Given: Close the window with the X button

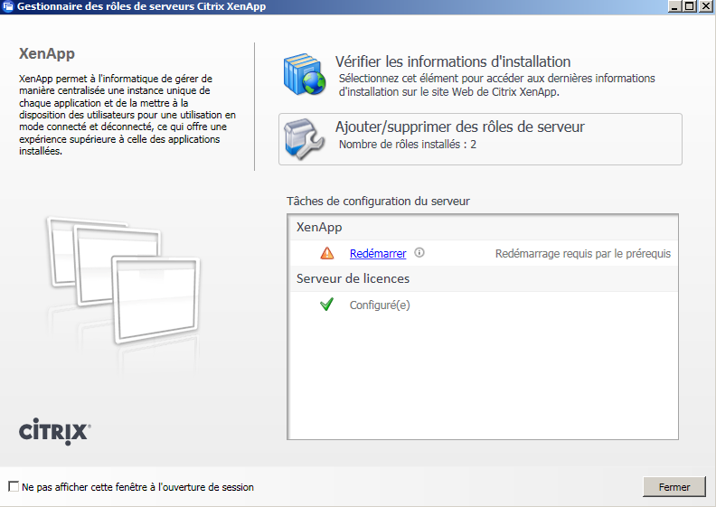Looking at the screenshot, I should tap(705, 6).
